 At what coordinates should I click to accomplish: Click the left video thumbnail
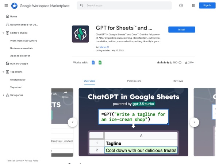62,122
